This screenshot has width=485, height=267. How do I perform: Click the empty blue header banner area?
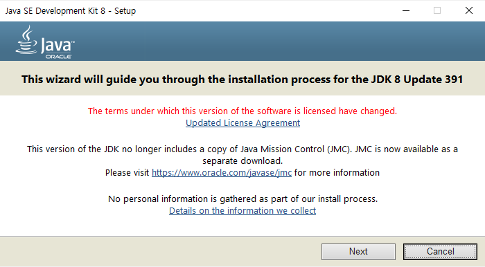279,41
